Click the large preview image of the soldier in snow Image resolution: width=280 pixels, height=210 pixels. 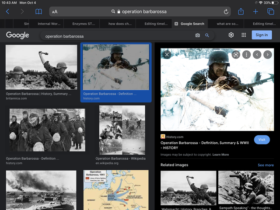coord(217,89)
